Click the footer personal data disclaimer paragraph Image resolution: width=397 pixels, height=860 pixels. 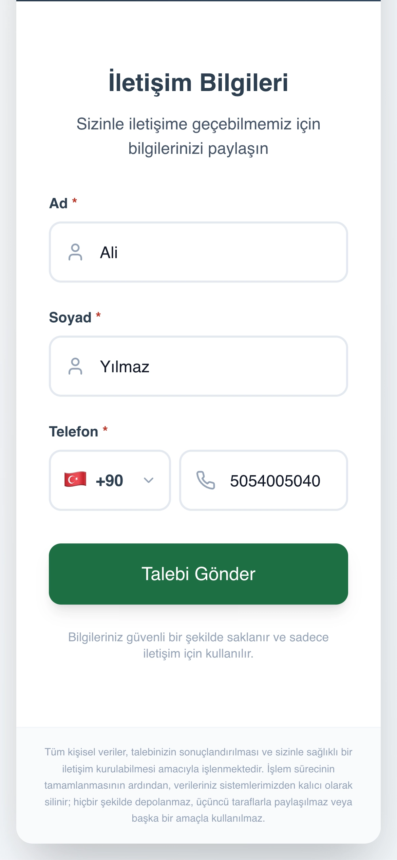click(x=198, y=785)
